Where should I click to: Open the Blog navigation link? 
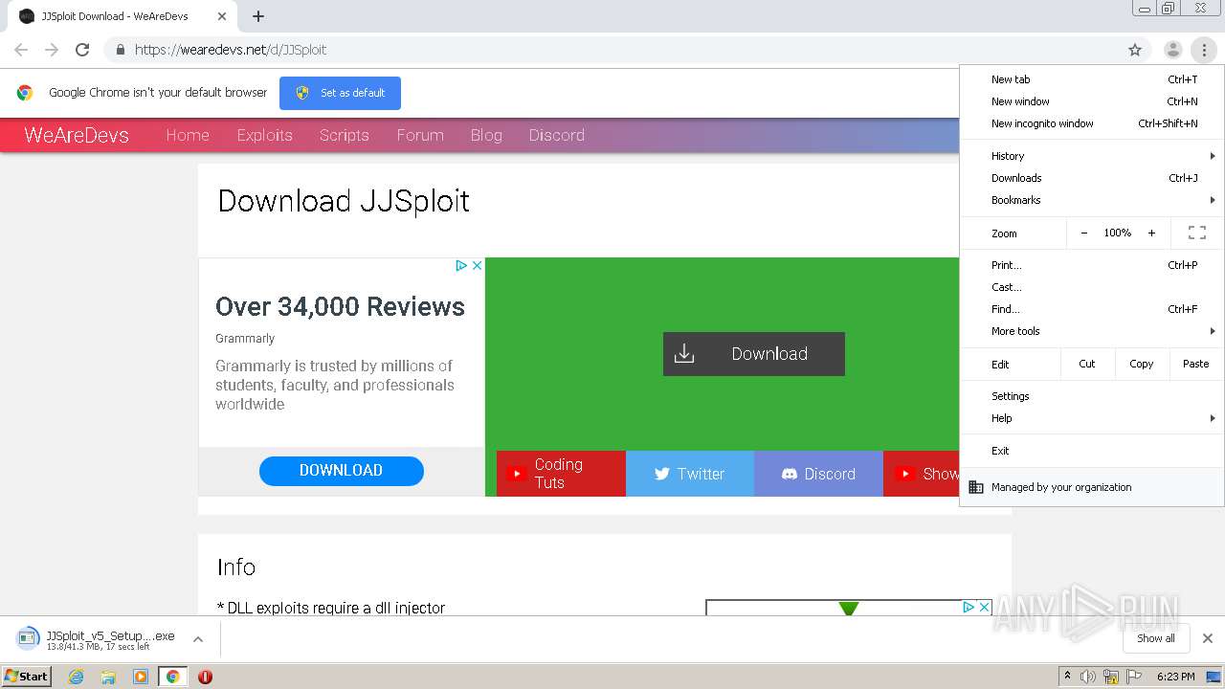point(486,135)
